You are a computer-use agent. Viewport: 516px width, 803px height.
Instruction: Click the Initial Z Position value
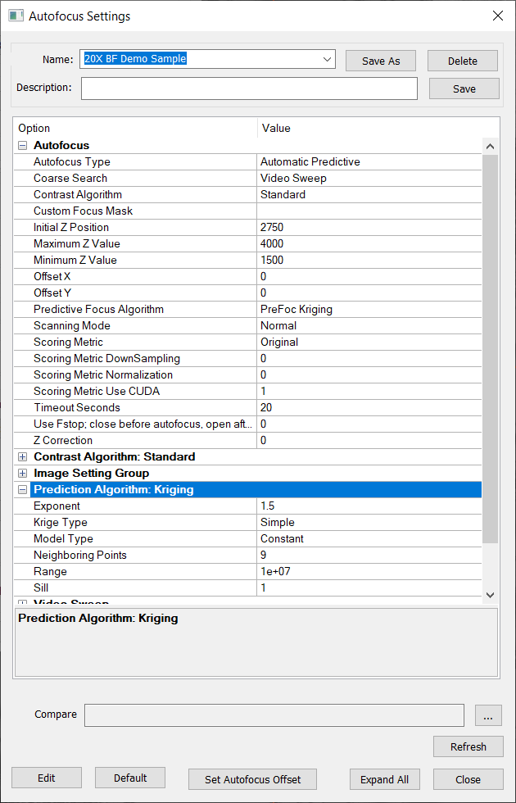pyautogui.click(x=369, y=228)
